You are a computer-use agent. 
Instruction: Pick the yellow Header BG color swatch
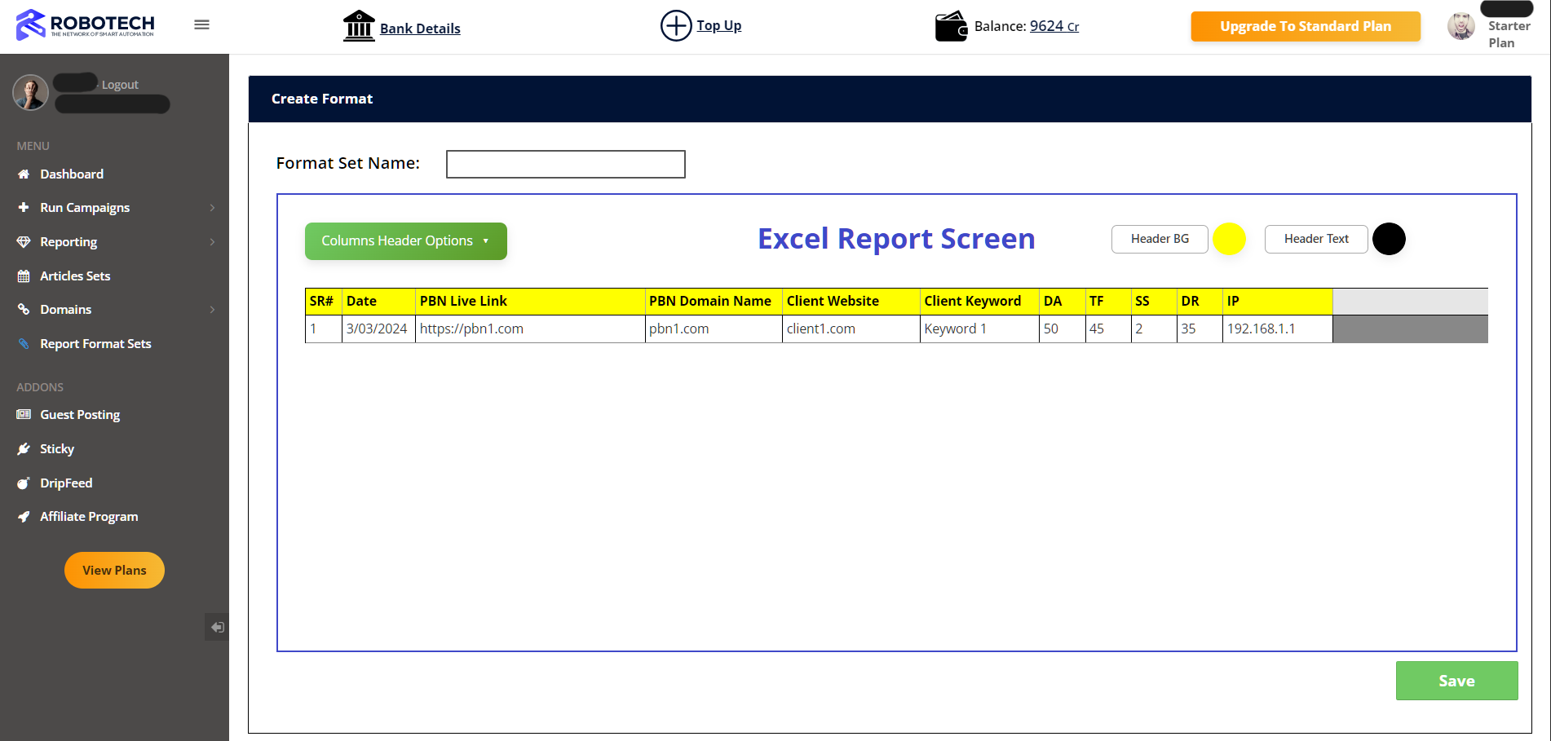click(1229, 239)
